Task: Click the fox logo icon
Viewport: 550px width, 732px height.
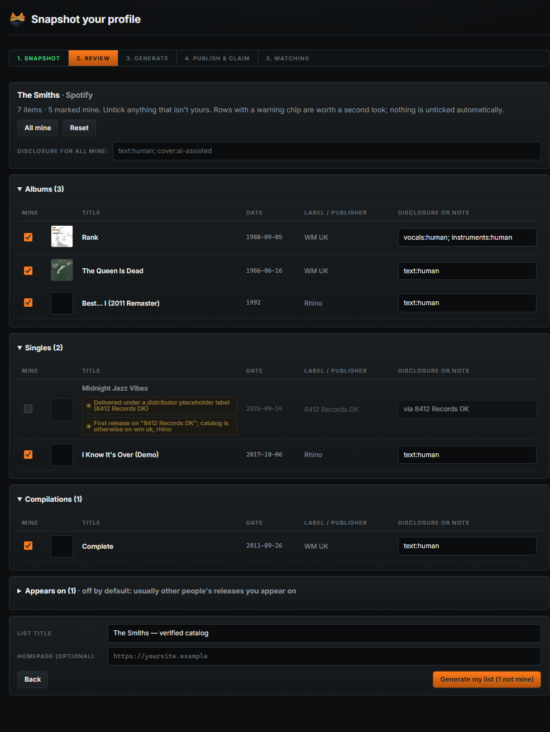Action: (18, 20)
